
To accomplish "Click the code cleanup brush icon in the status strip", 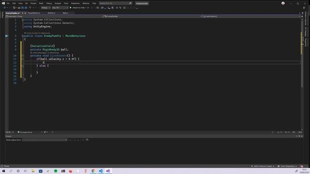I will (x=45, y=132).
